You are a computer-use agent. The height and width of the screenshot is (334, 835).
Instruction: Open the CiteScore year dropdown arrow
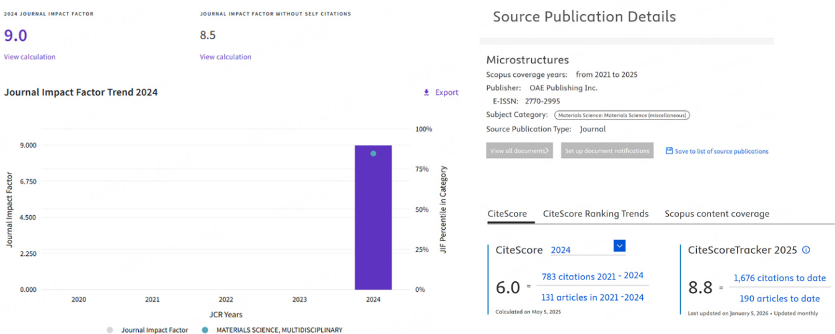(619, 246)
